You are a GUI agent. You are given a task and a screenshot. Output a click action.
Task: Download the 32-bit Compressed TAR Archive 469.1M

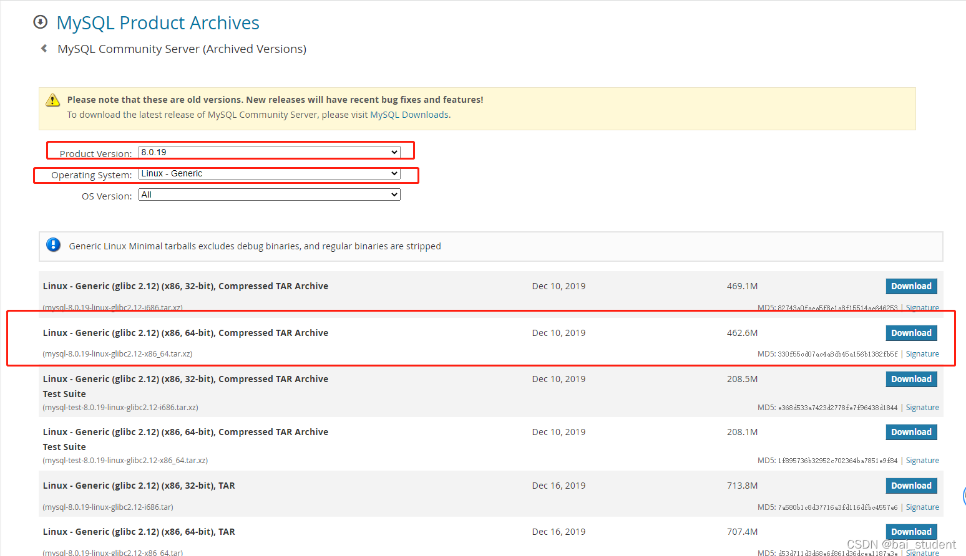[x=911, y=286]
